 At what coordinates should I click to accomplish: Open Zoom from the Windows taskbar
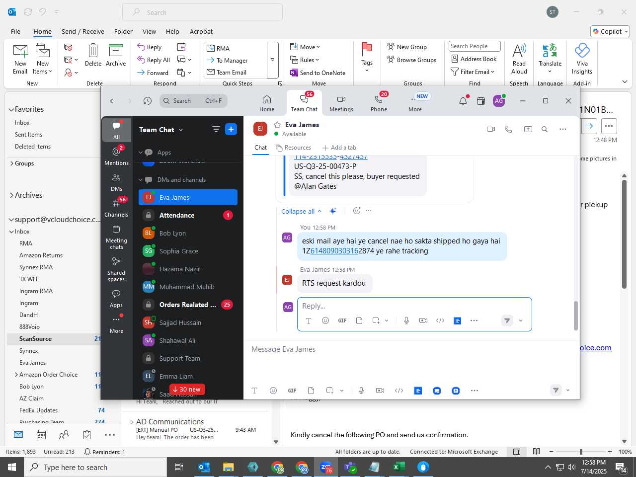coord(326,467)
